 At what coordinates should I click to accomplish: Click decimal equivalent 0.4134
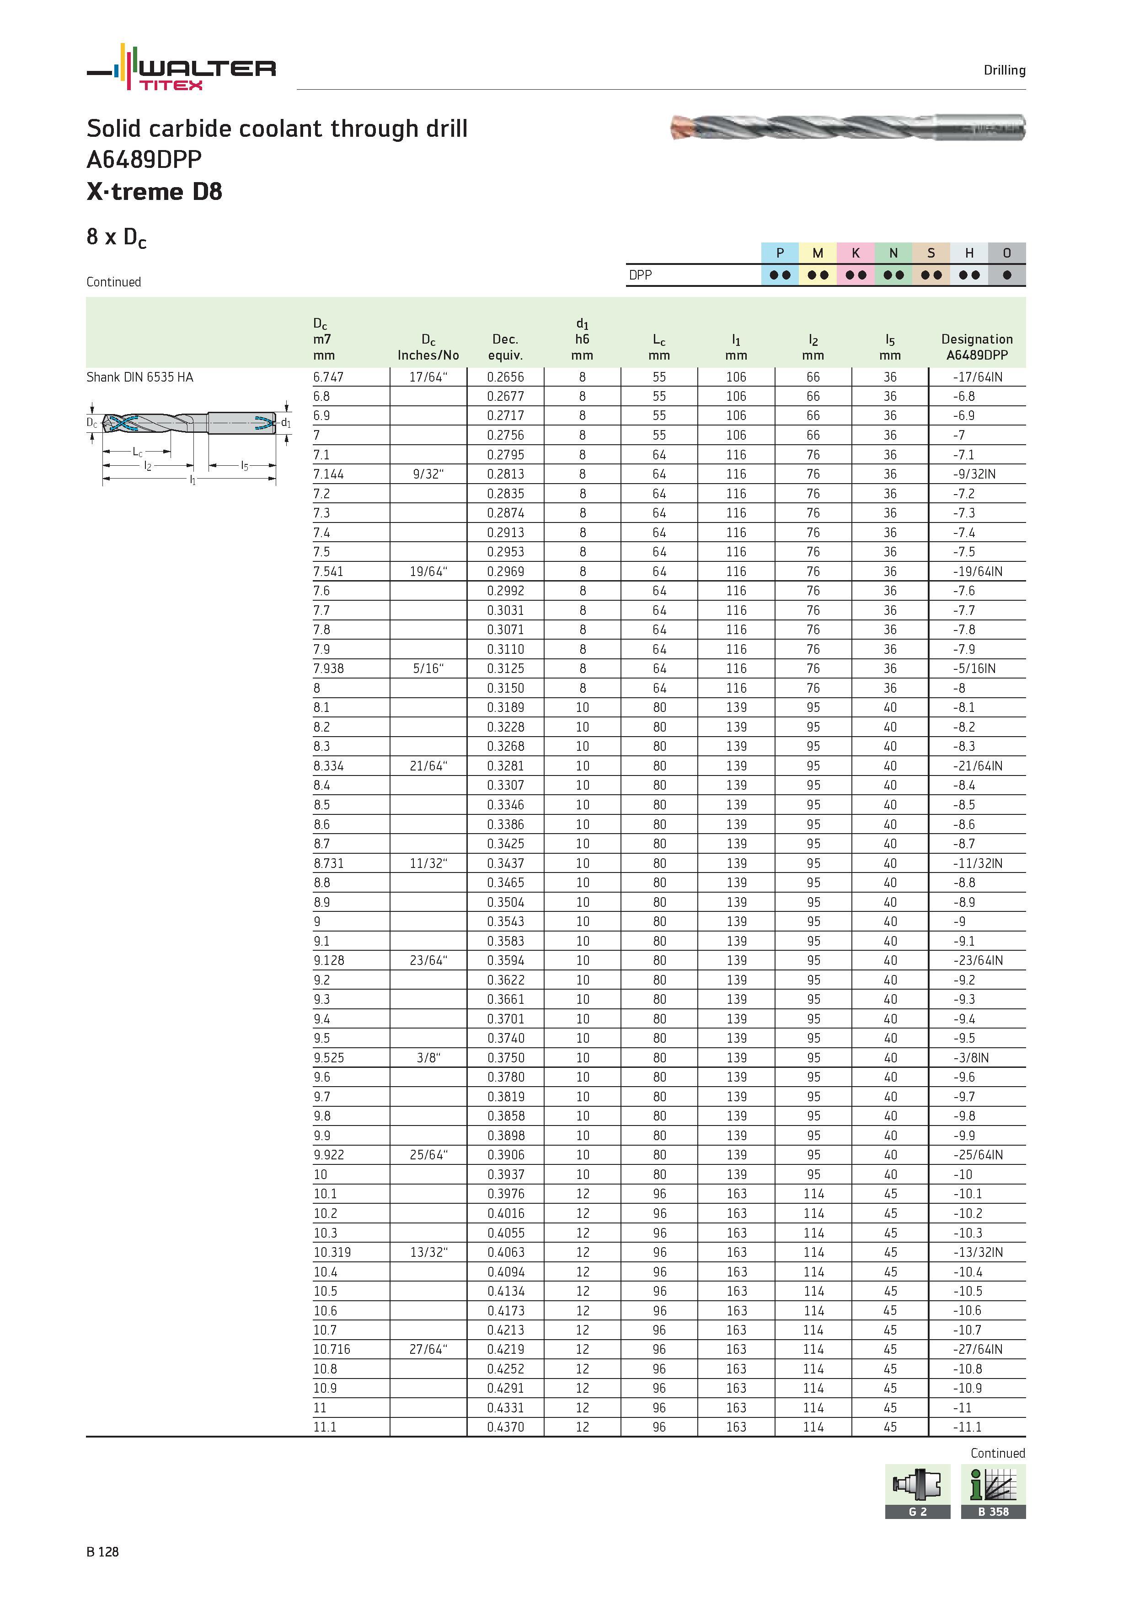(505, 1292)
